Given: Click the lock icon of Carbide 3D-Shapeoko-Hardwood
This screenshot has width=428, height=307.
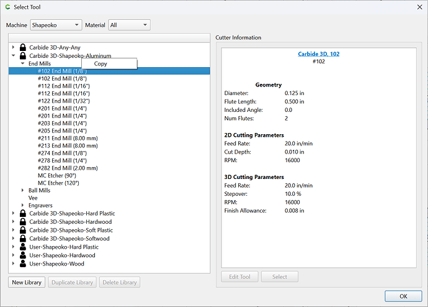Looking at the screenshot, I should coord(23,221).
